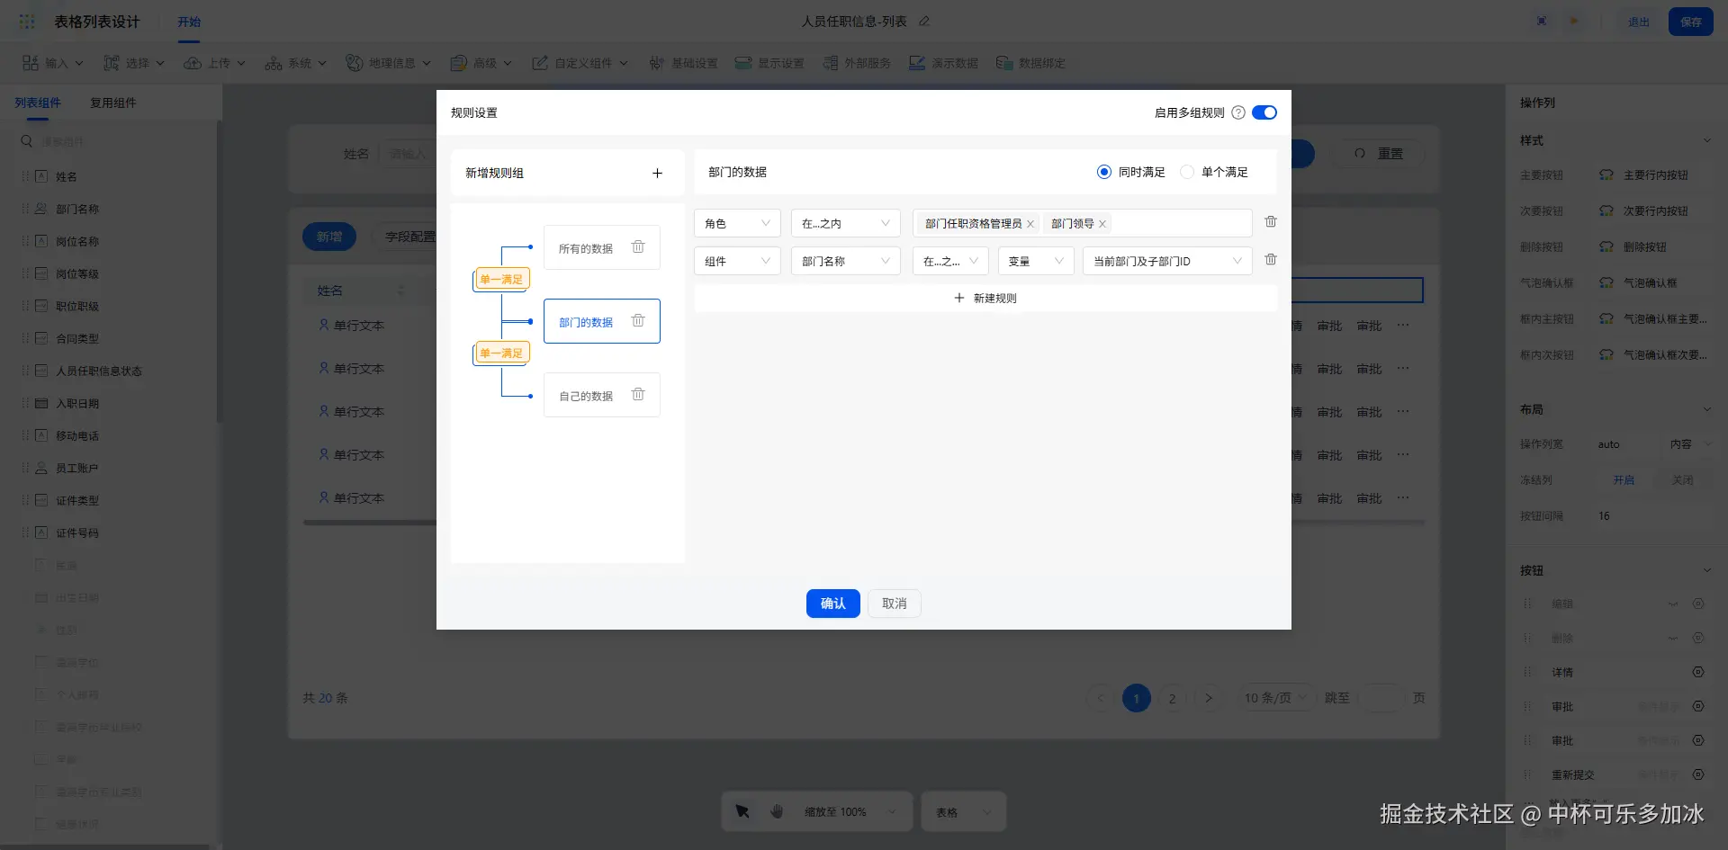The width and height of the screenshot is (1728, 850).
Task: Go to previous page in pagination
Action: point(1100,698)
